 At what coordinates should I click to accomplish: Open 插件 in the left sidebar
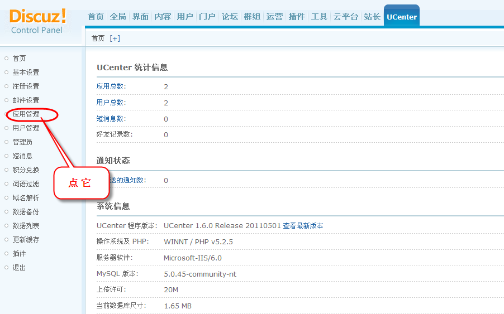pos(19,254)
